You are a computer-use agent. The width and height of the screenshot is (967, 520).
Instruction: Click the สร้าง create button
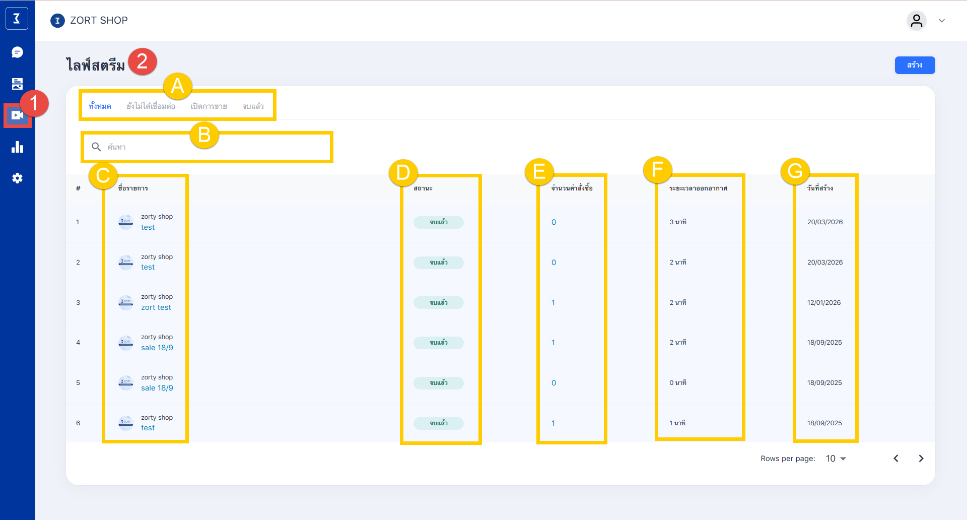pos(914,65)
